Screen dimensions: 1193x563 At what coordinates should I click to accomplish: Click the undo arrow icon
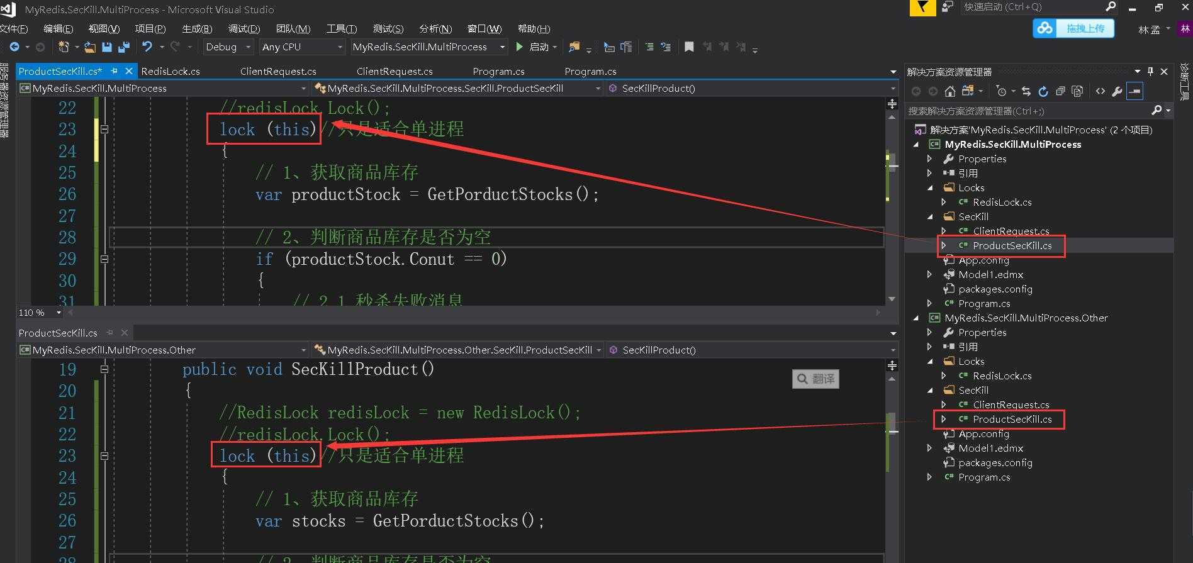pos(147,47)
